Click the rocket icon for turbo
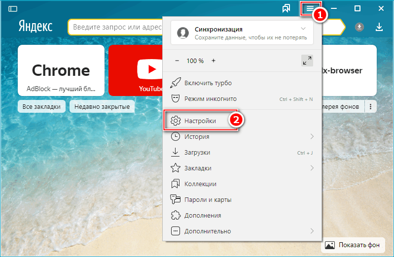This screenshot has height=257, width=394. pyautogui.click(x=176, y=83)
